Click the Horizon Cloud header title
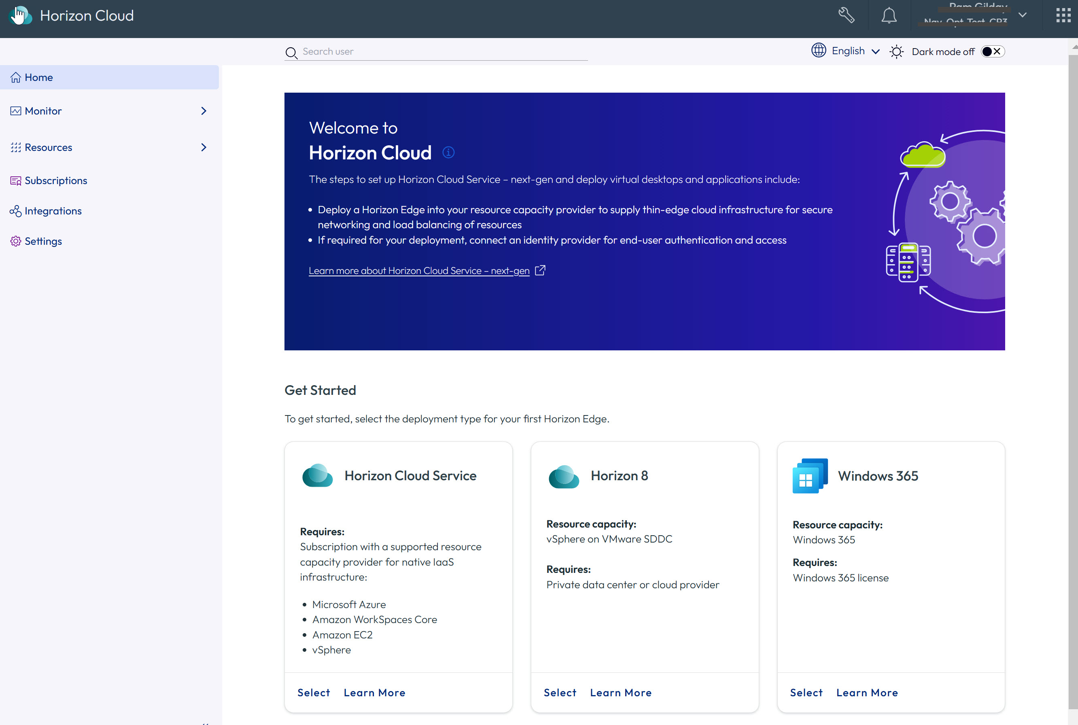The height and width of the screenshot is (725, 1078). tap(87, 15)
